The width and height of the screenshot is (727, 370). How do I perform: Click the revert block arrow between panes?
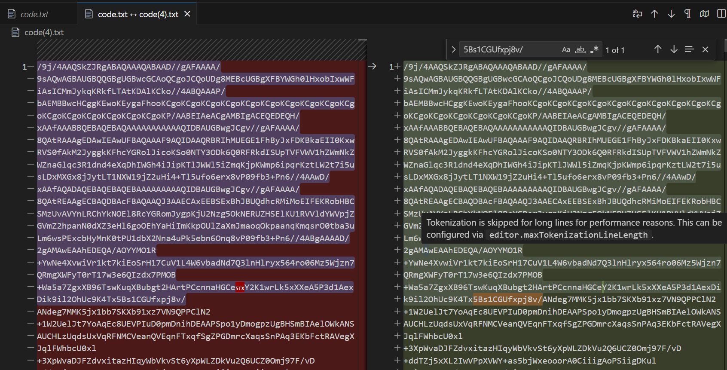372,66
